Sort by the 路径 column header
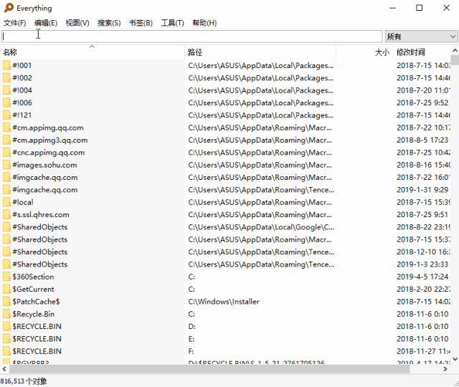459x387 pixels. [x=260, y=52]
